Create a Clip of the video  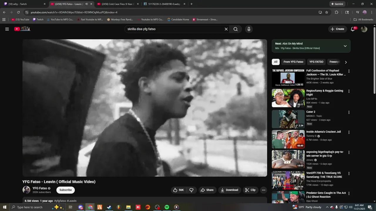[250, 190]
